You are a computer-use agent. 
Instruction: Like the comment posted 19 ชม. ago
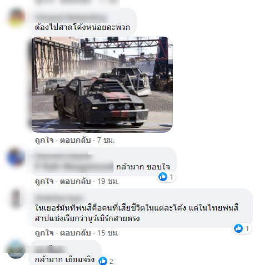(44, 181)
